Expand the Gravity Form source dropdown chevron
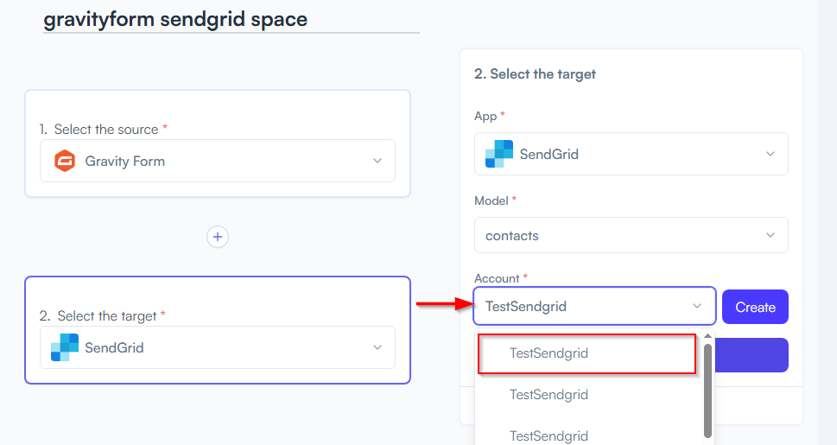 tap(377, 161)
